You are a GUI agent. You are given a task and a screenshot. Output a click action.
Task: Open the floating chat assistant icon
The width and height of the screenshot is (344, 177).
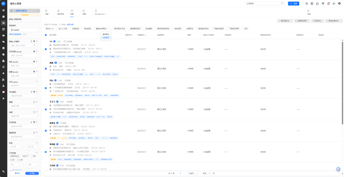point(338,169)
